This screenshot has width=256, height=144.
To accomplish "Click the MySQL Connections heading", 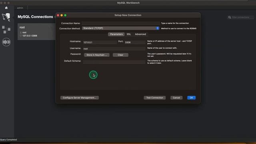I will (x=36, y=17).
